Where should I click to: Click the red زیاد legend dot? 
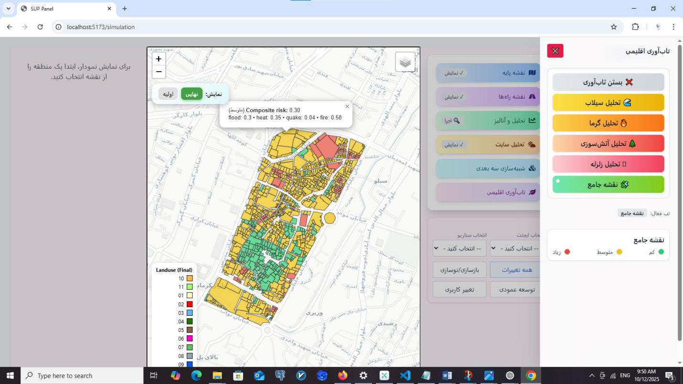coord(567,252)
